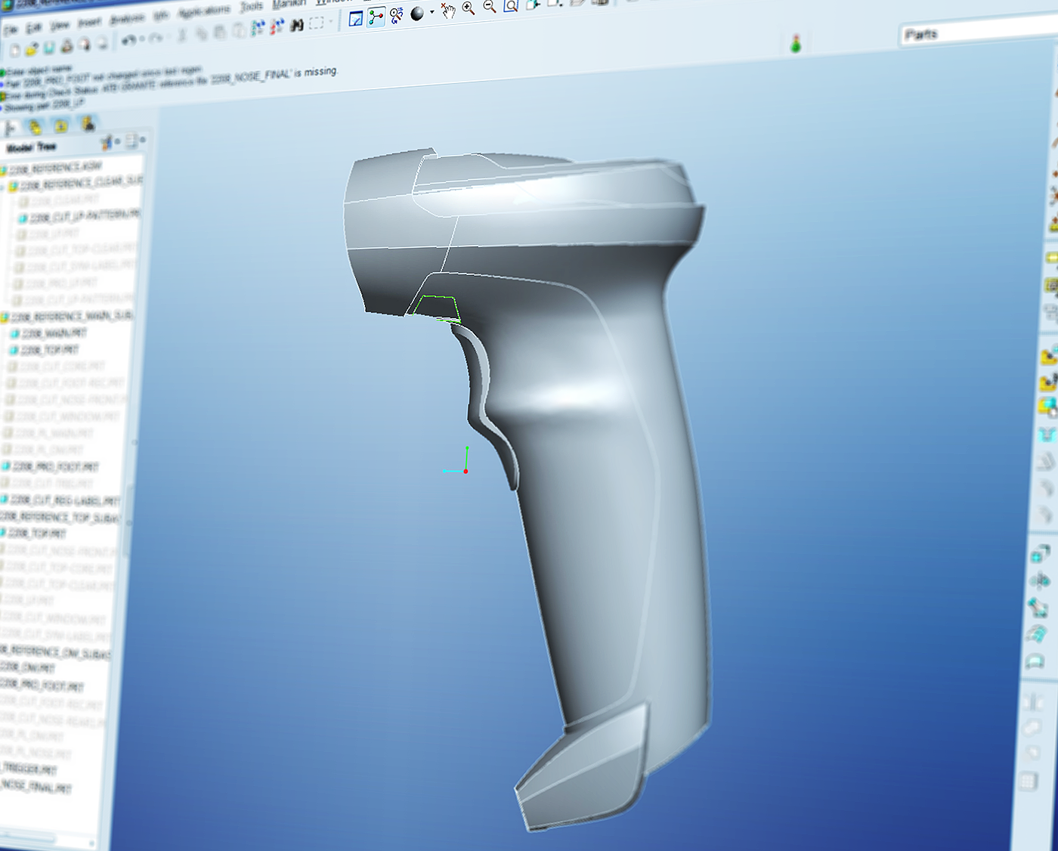The height and width of the screenshot is (851, 1058).
Task: Switch to the Favorites navigator tab
Action: coord(61,125)
